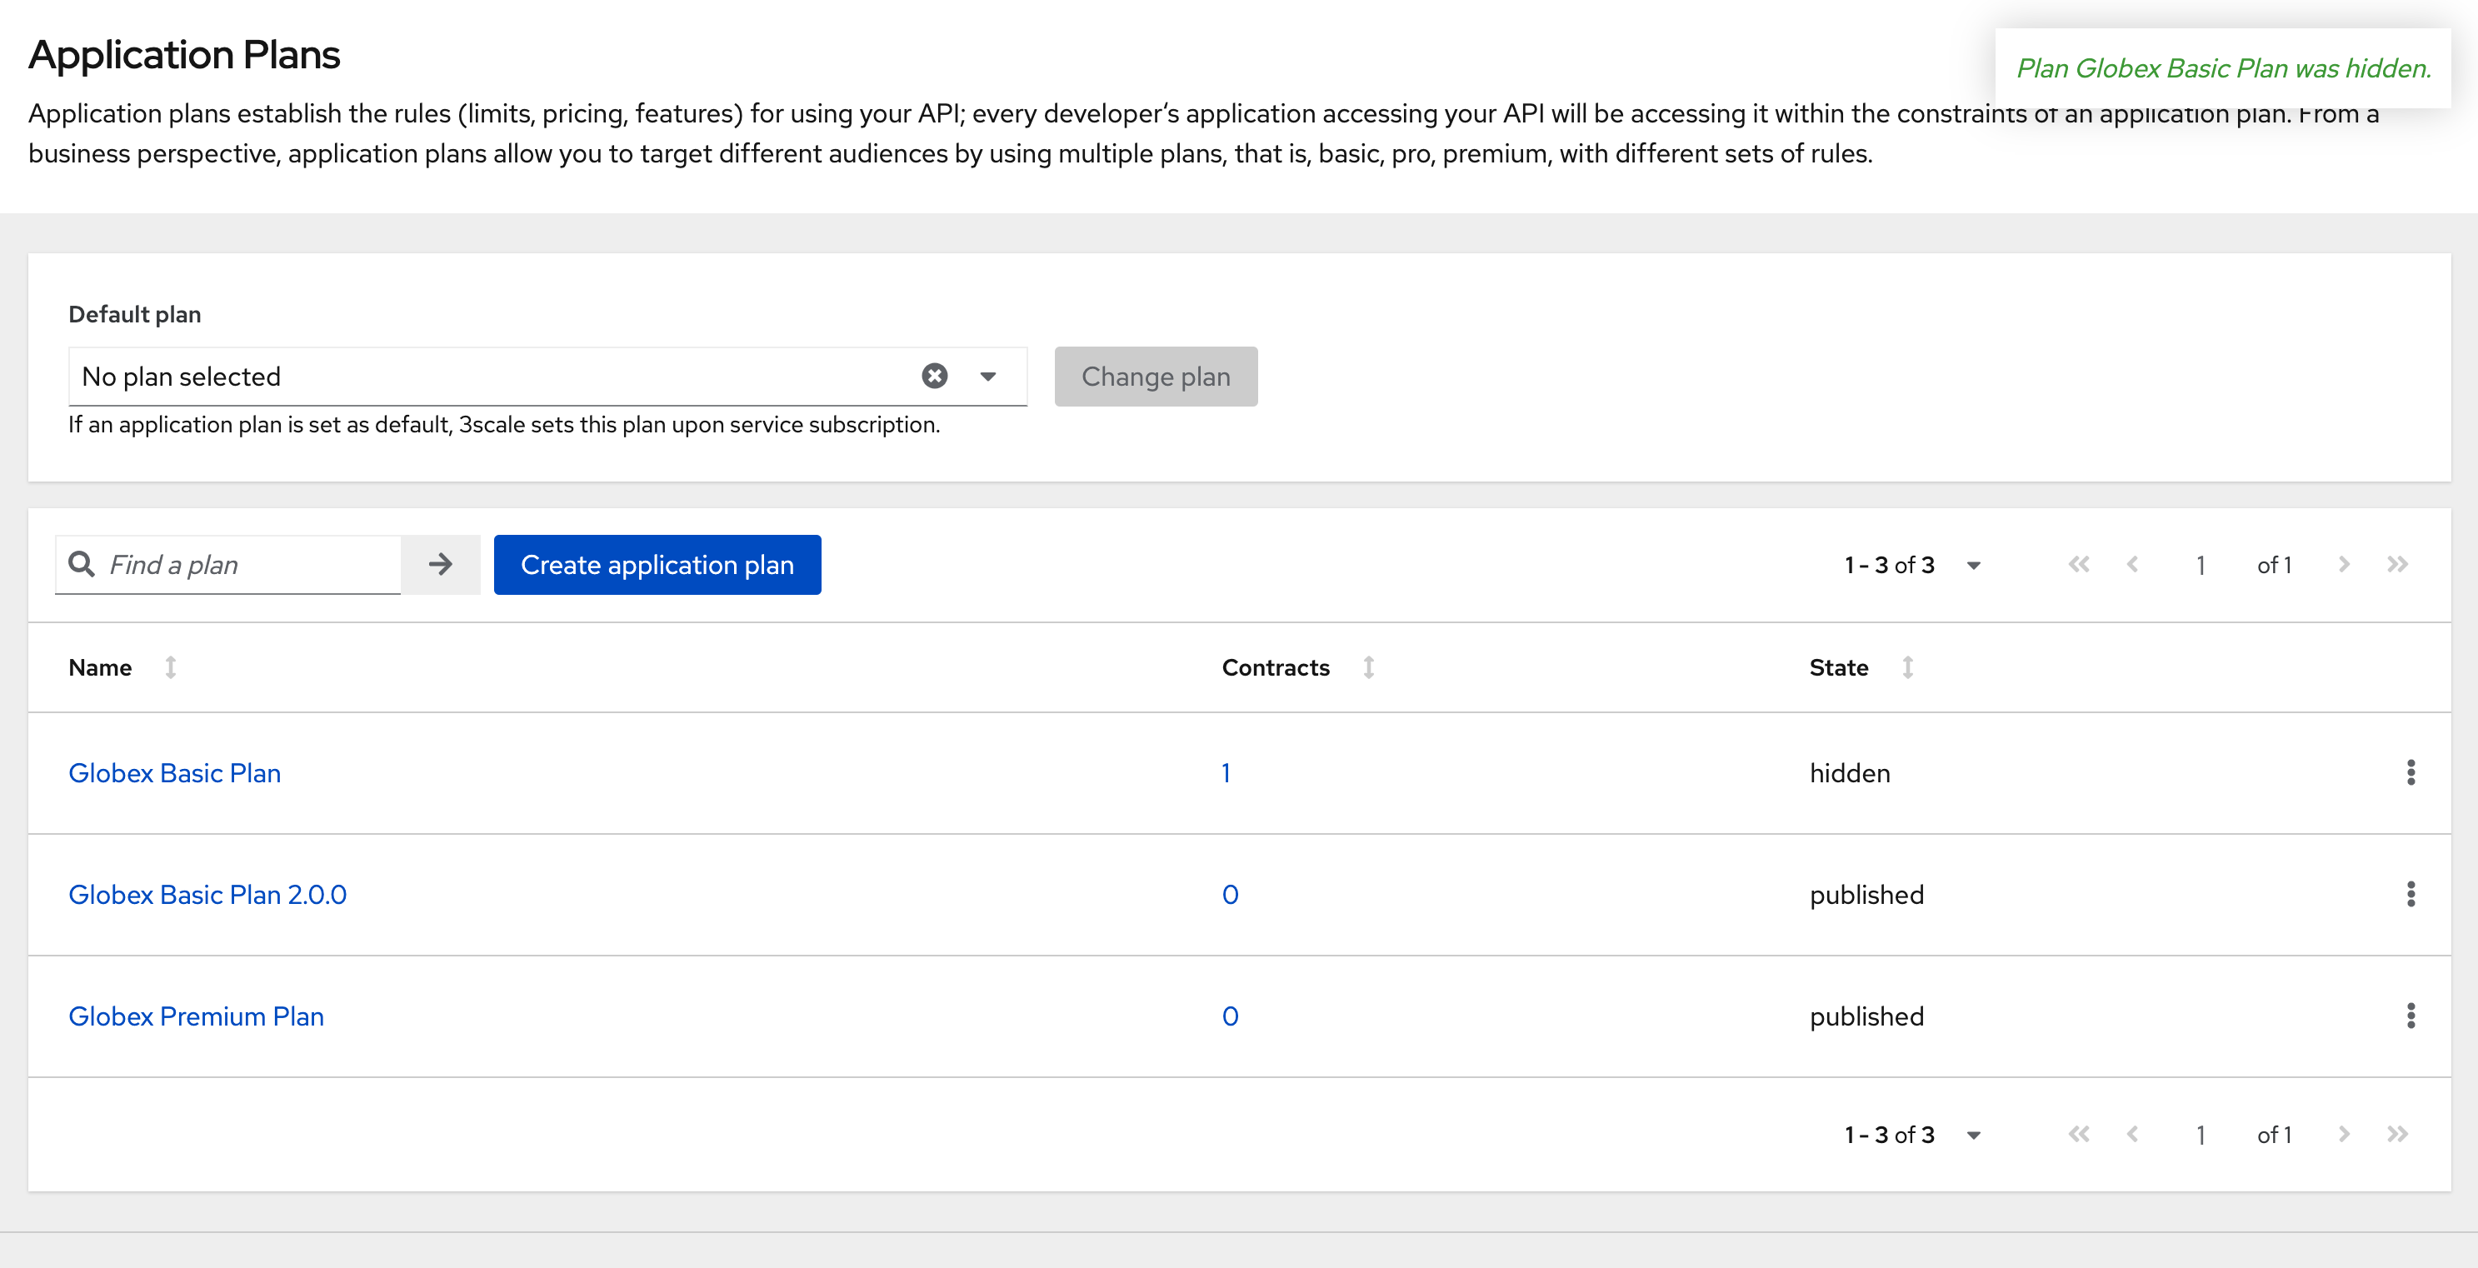
Task: Open kebab menu for Globex Basic Plan 2.0.0
Action: click(2410, 894)
